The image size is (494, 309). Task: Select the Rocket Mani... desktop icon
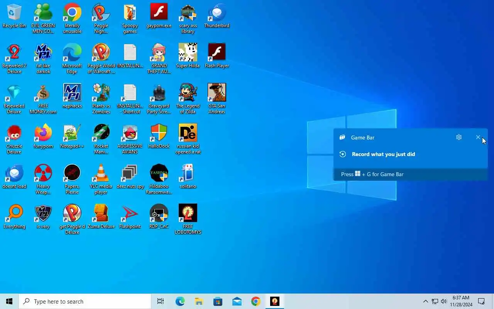pyautogui.click(x=101, y=139)
